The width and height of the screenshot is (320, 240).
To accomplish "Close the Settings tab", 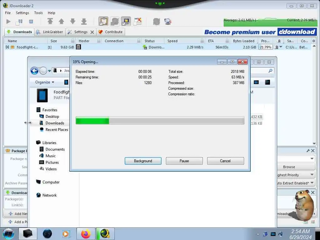I will (x=92, y=32).
